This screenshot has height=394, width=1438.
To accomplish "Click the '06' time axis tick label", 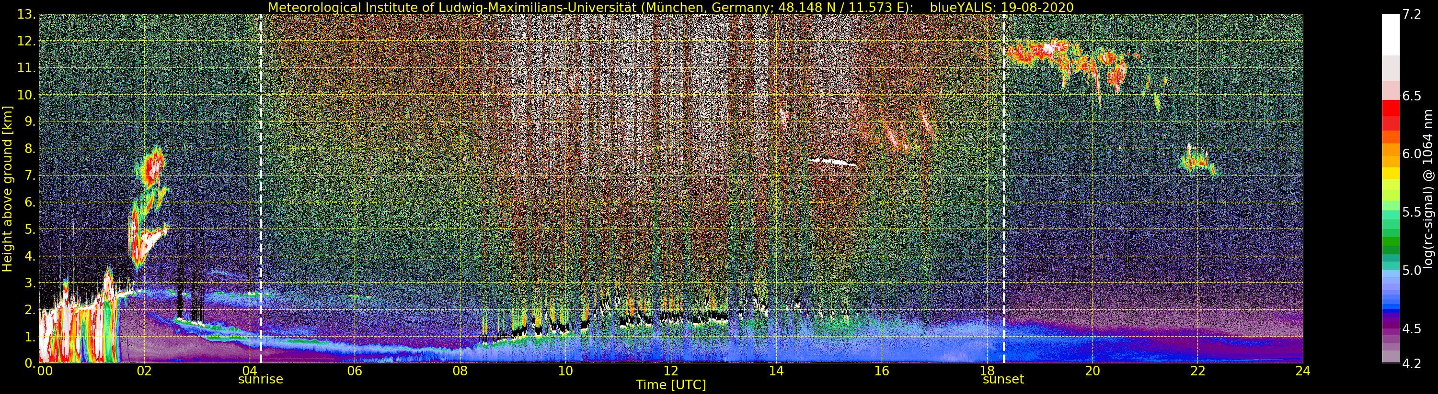I will coord(355,371).
